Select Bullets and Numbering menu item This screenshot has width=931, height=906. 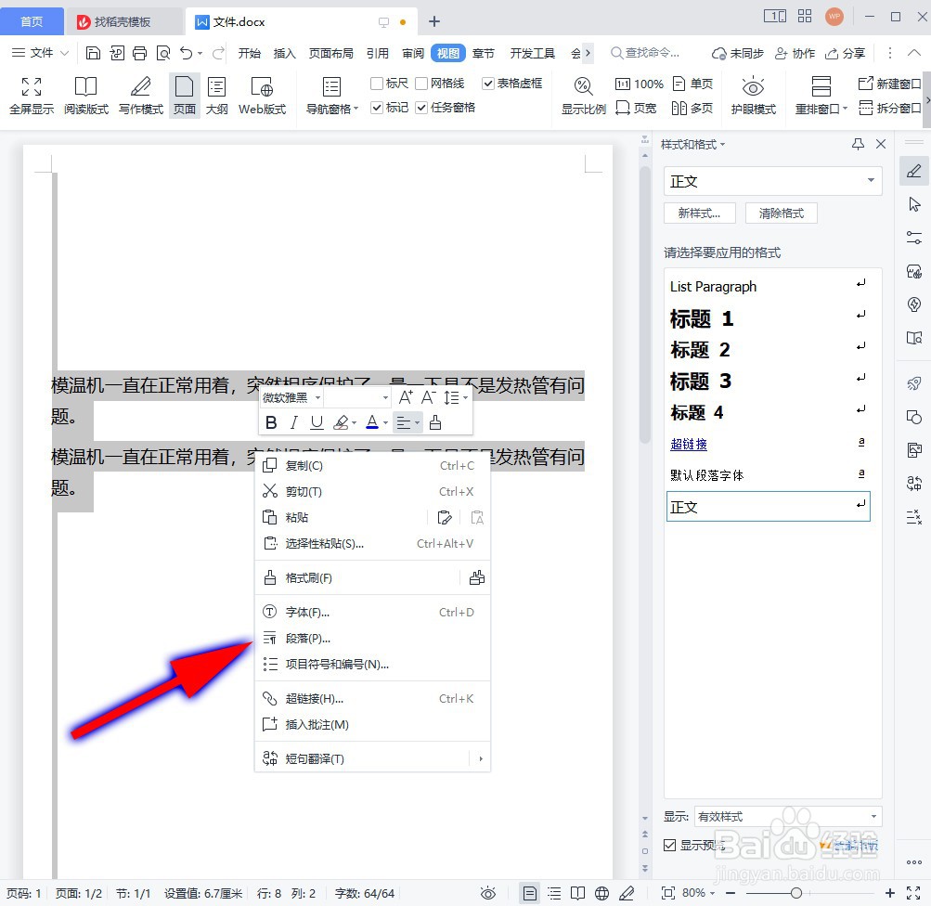372,665
